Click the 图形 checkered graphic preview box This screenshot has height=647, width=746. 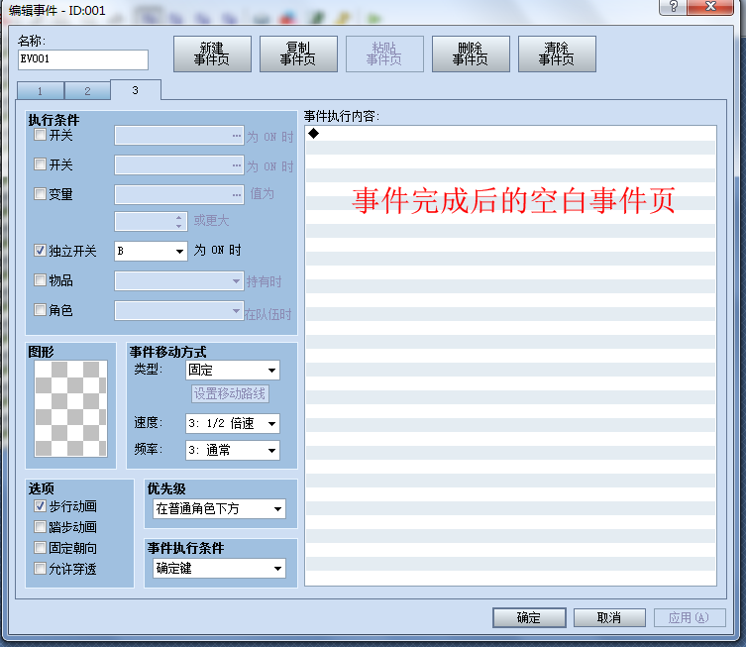(x=71, y=408)
